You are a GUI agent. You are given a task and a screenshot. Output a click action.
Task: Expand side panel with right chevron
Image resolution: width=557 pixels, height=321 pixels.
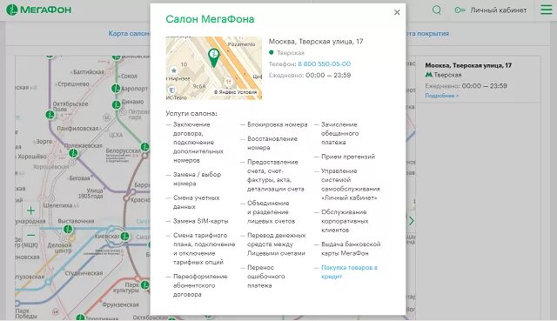pyautogui.click(x=411, y=221)
